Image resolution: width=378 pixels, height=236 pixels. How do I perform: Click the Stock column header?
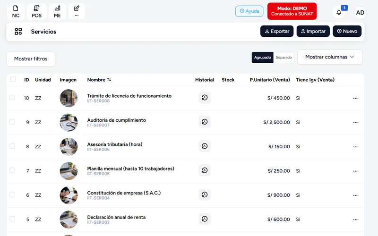(x=228, y=80)
